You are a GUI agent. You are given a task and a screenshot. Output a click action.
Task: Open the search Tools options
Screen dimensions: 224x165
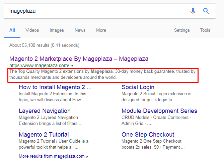coord(205,30)
